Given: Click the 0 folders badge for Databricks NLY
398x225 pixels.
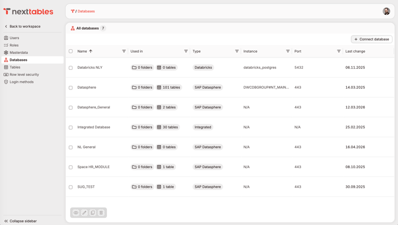Looking at the screenshot, I should [x=142, y=67].
